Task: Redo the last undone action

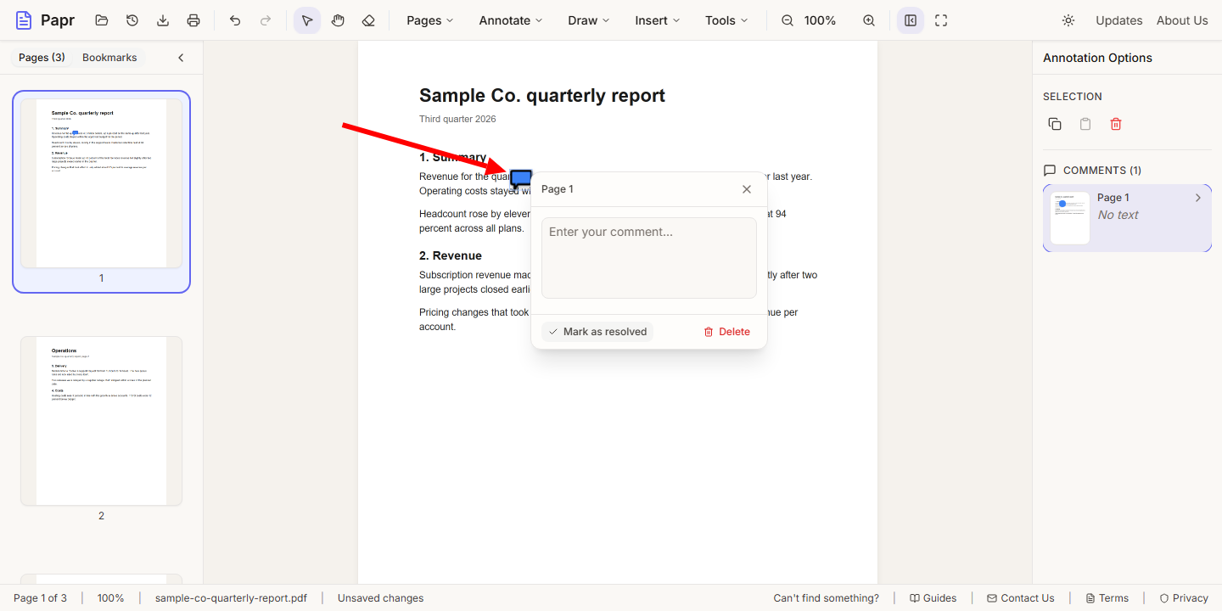Action: [x=266, y=20]
